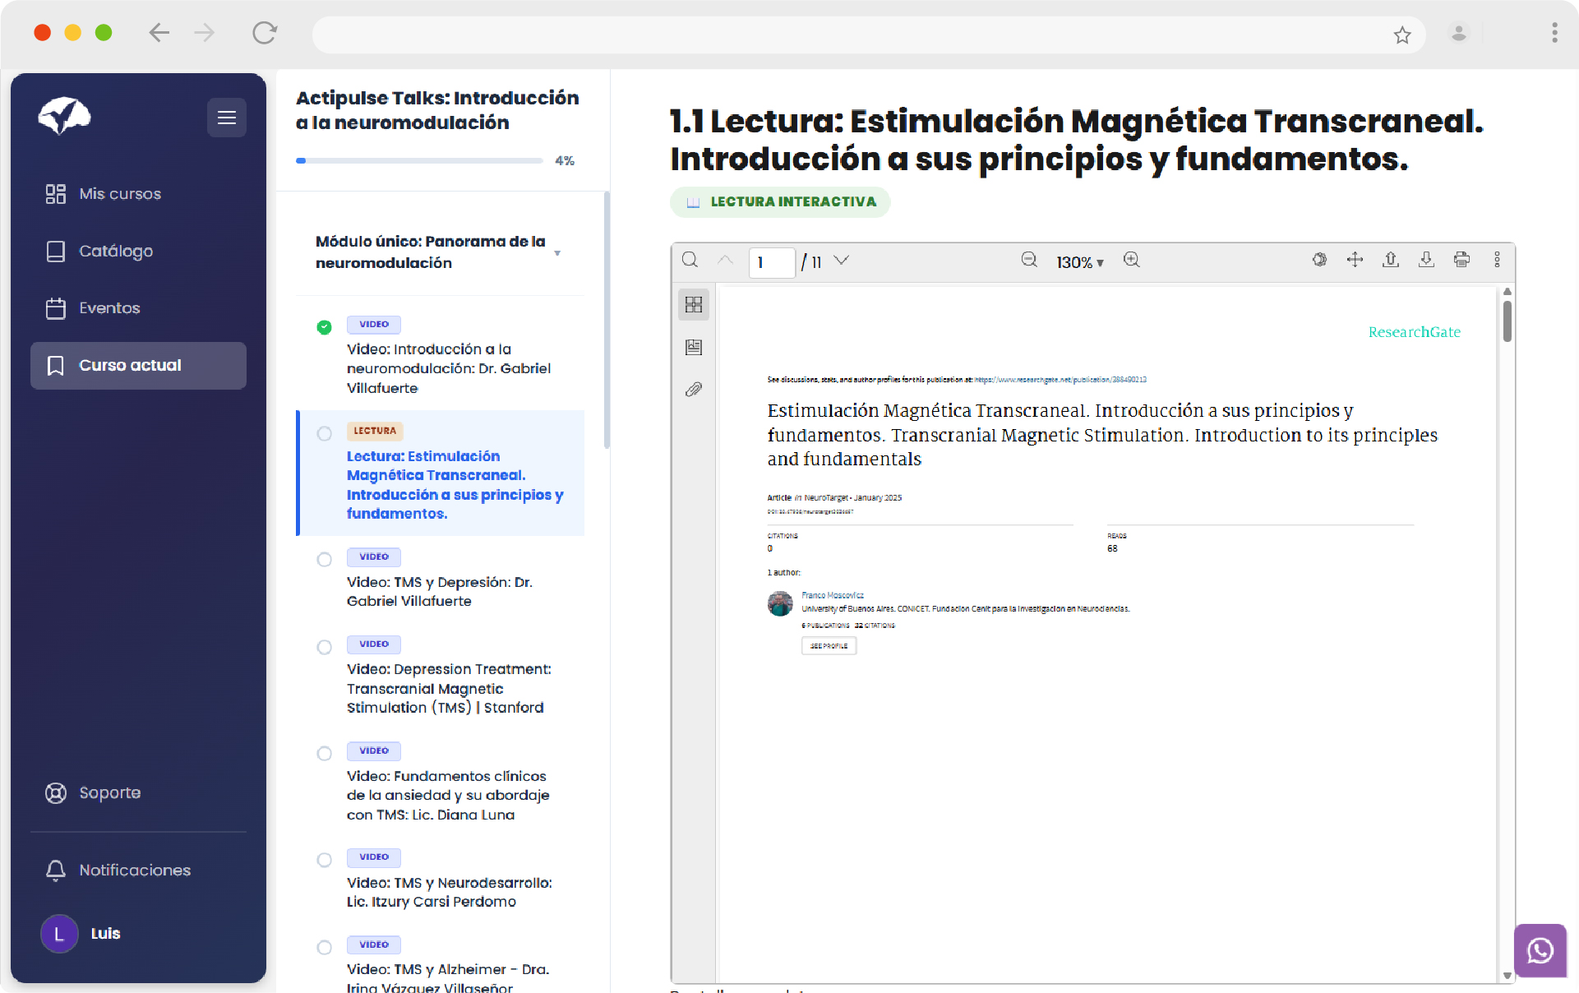Open Eventos section
This screenshot has width=1579, height=993.
[x=138, y=308]
